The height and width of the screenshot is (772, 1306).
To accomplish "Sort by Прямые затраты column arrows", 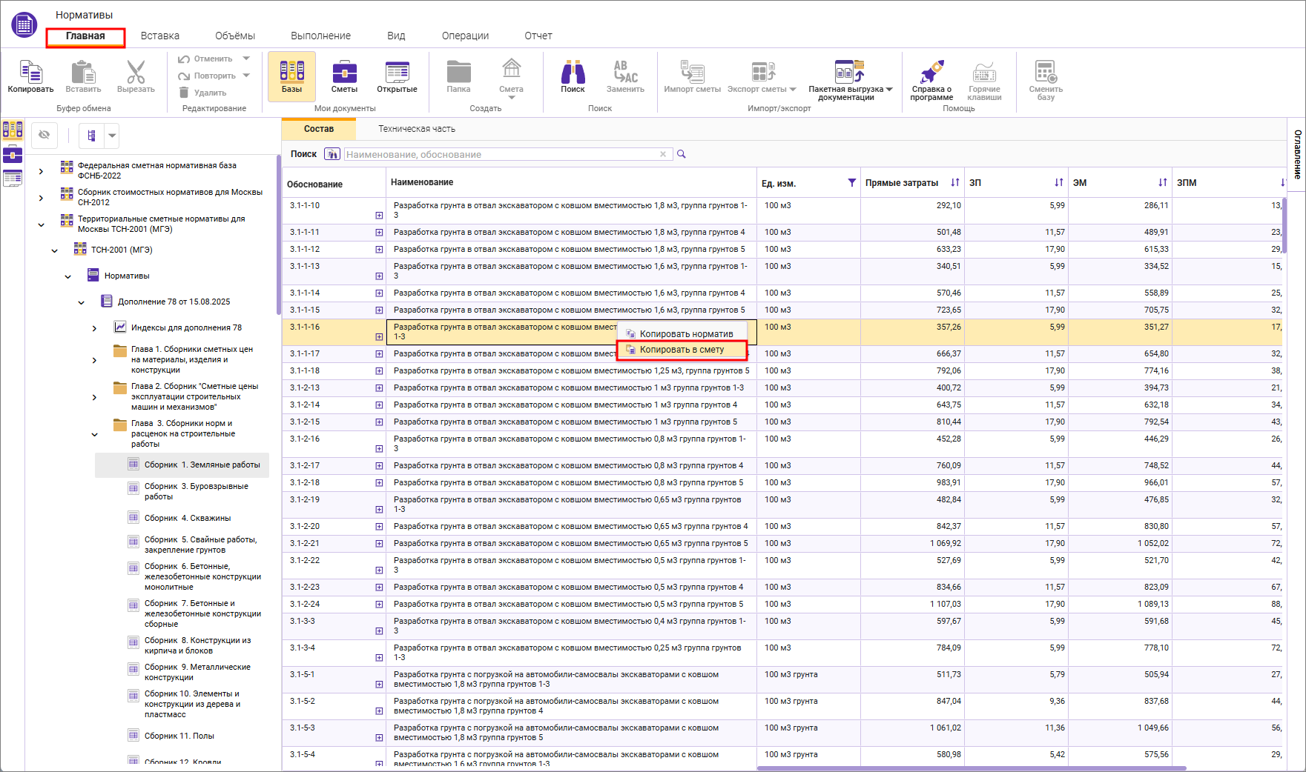I will (954, 183).
